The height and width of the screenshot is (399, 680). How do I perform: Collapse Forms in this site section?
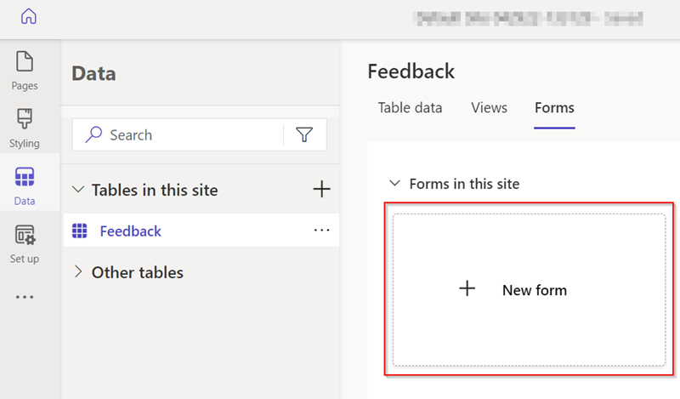coord(394,183)
